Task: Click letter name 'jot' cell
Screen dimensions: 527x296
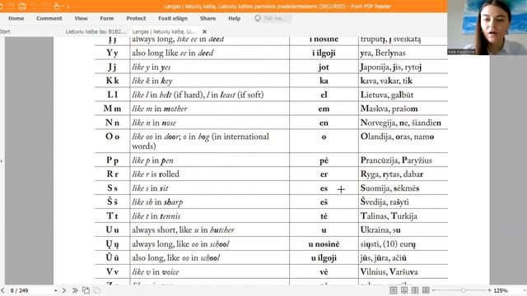Action: [x=324, y=67]
